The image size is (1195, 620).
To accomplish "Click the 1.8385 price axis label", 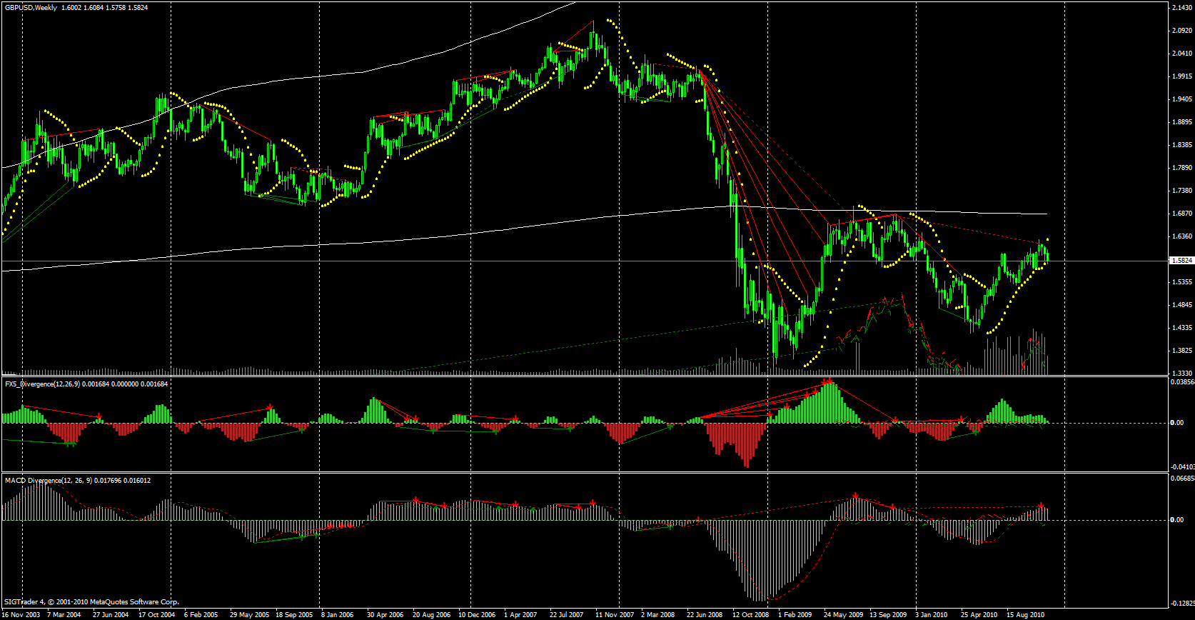I will point(1181,145).
